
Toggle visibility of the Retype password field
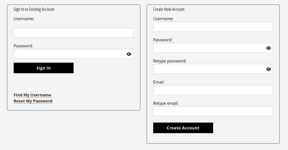point(269,69)
